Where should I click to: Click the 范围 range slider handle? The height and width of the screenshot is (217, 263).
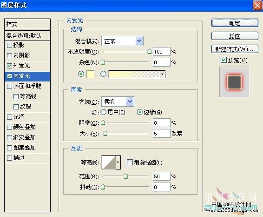tap(125, 176)
